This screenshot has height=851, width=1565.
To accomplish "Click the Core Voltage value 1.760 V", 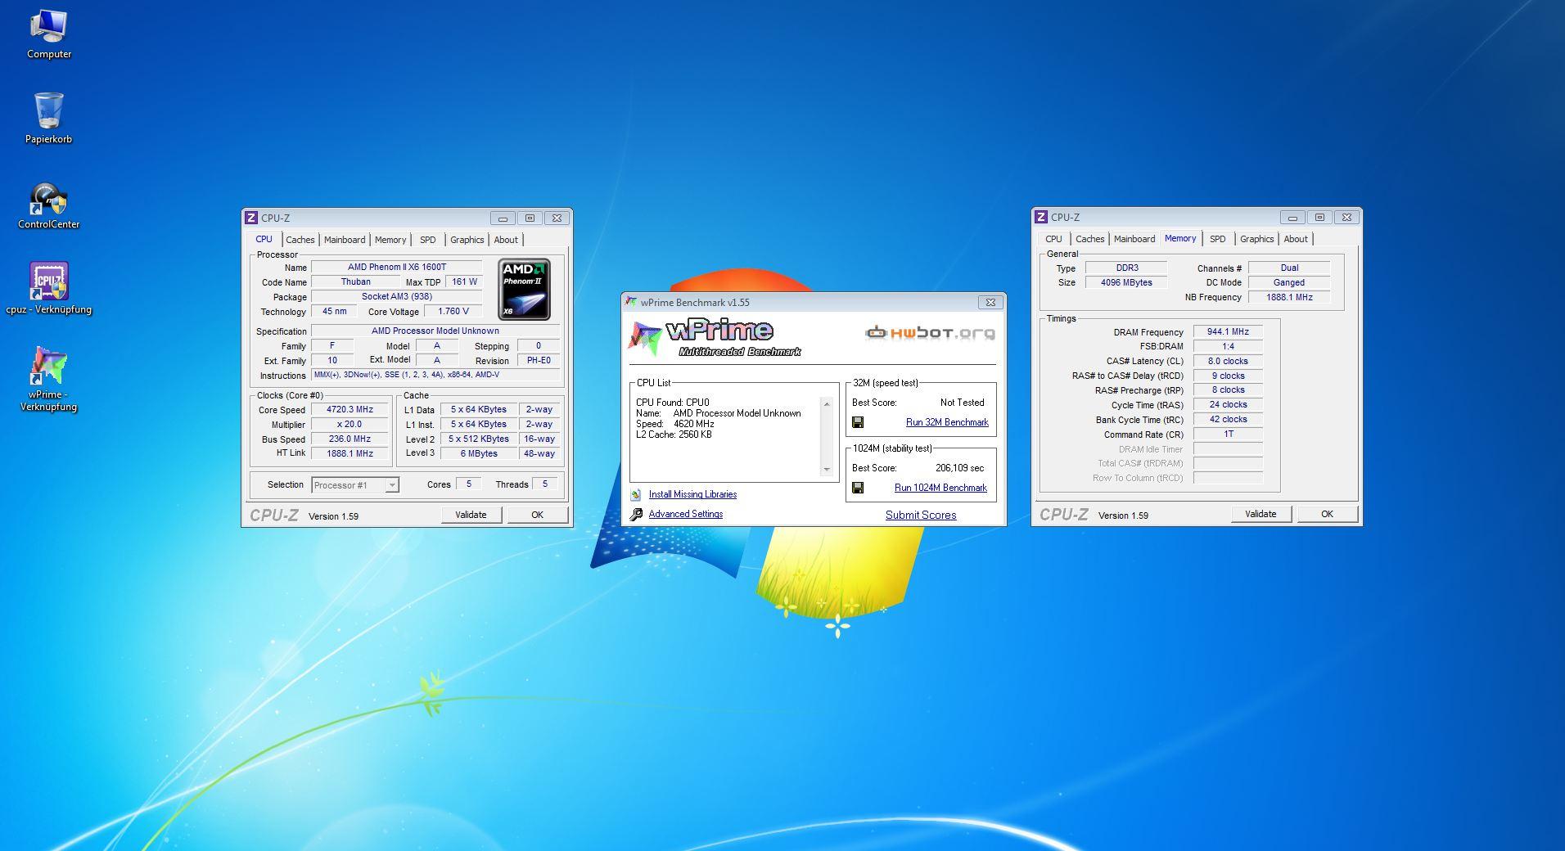I will (453, 312).
